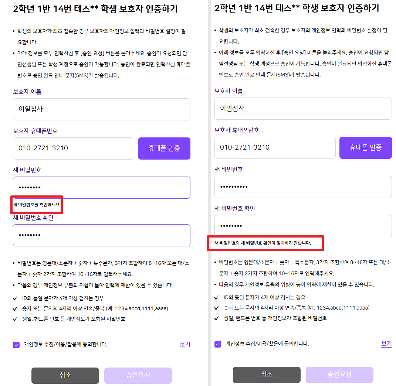
Task: Focus the phone number field in right form
Action: (x=275, y=148)
